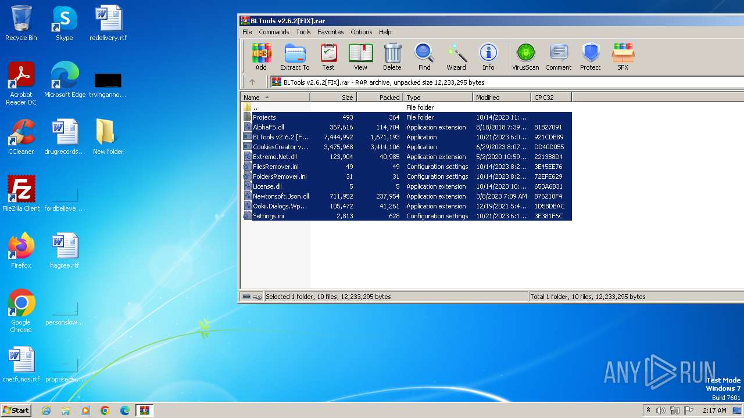The image size is (744, 418).
Task: Open the Skype desktop shortcut
Action: point(64,23)
